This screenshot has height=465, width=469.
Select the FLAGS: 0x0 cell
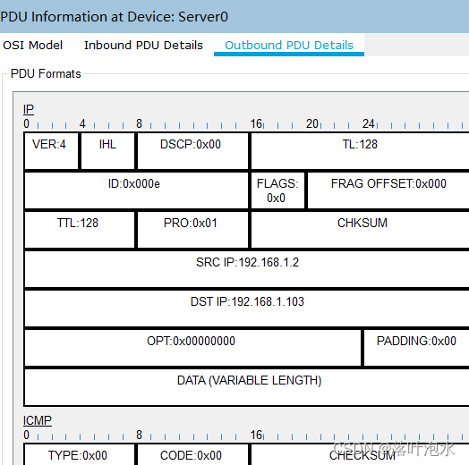coord(277,190)
